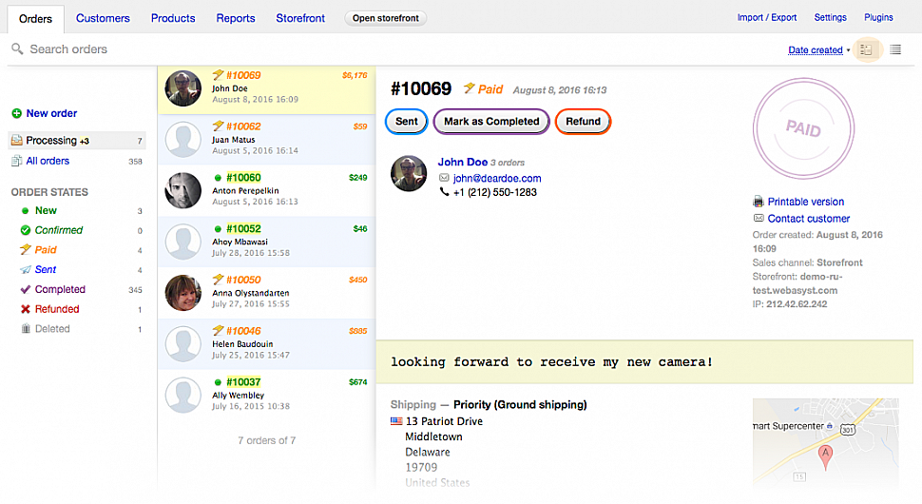Switch to table list view icon
This screenshot has height=504, width=922.
[x=895, y=50]
